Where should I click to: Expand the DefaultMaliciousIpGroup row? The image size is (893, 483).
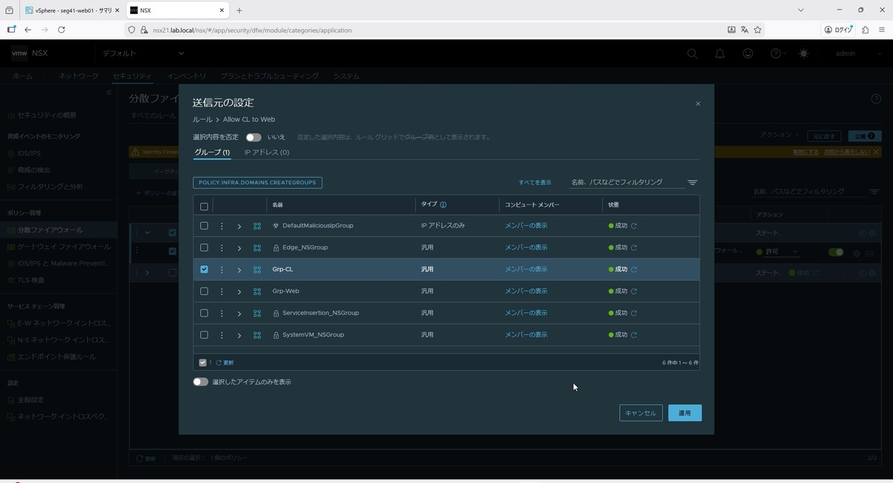click(240, 226)
